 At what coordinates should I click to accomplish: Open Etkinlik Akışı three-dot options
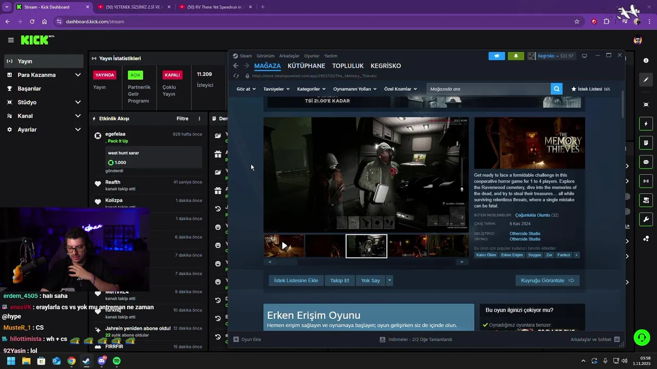click(200, 118)
